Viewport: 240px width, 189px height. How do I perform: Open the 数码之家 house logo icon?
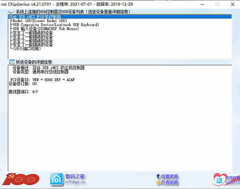[56, 179]
